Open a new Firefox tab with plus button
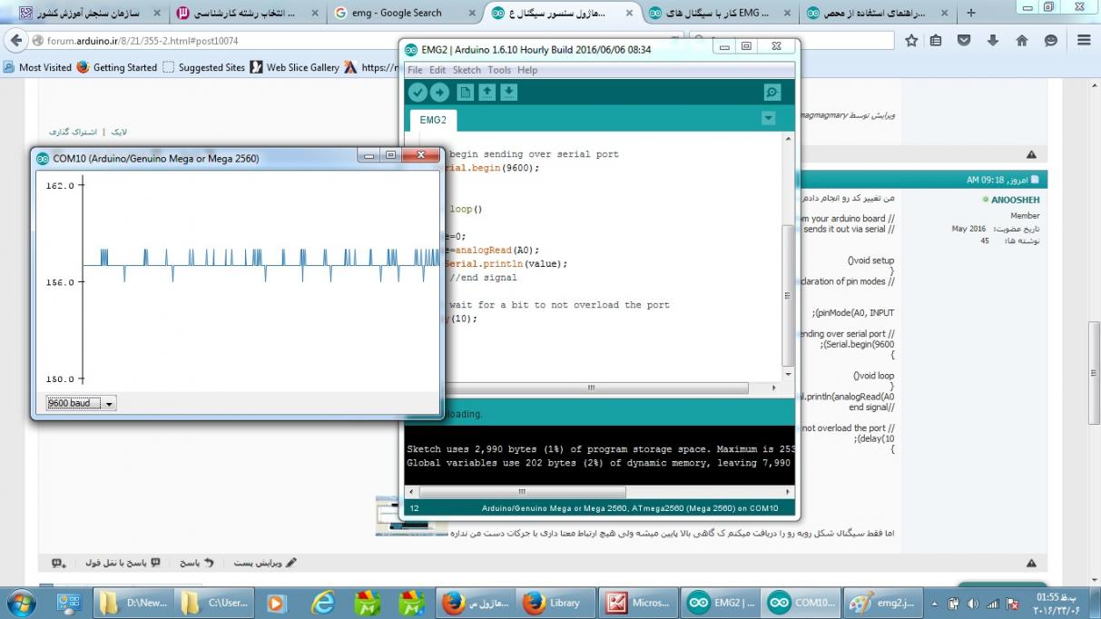 (x=971, y=13)
